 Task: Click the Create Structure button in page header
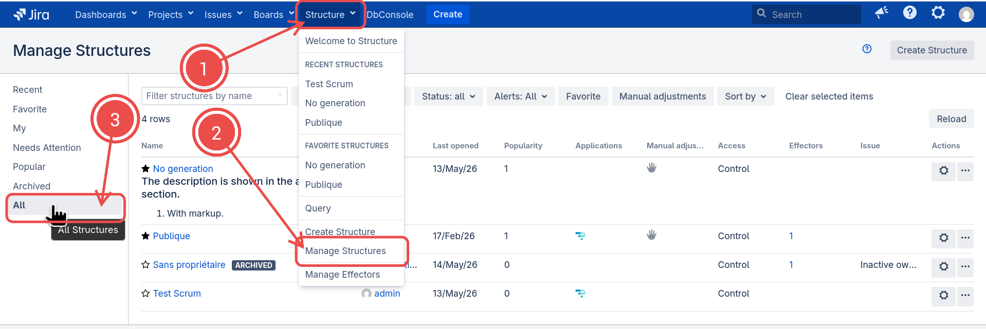(932, 50)
